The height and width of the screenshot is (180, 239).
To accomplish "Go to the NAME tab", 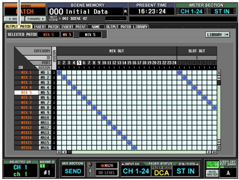I will point(96,27).
